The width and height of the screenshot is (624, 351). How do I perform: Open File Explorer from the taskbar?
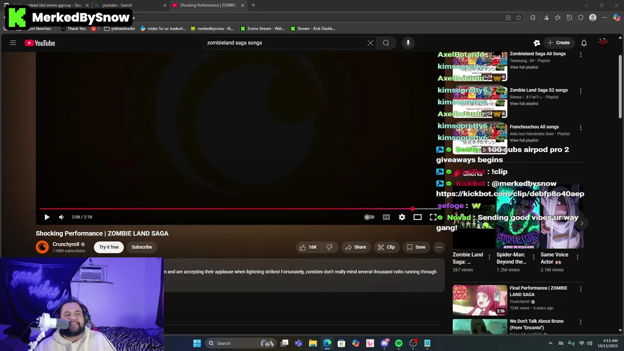click(313, 343)
